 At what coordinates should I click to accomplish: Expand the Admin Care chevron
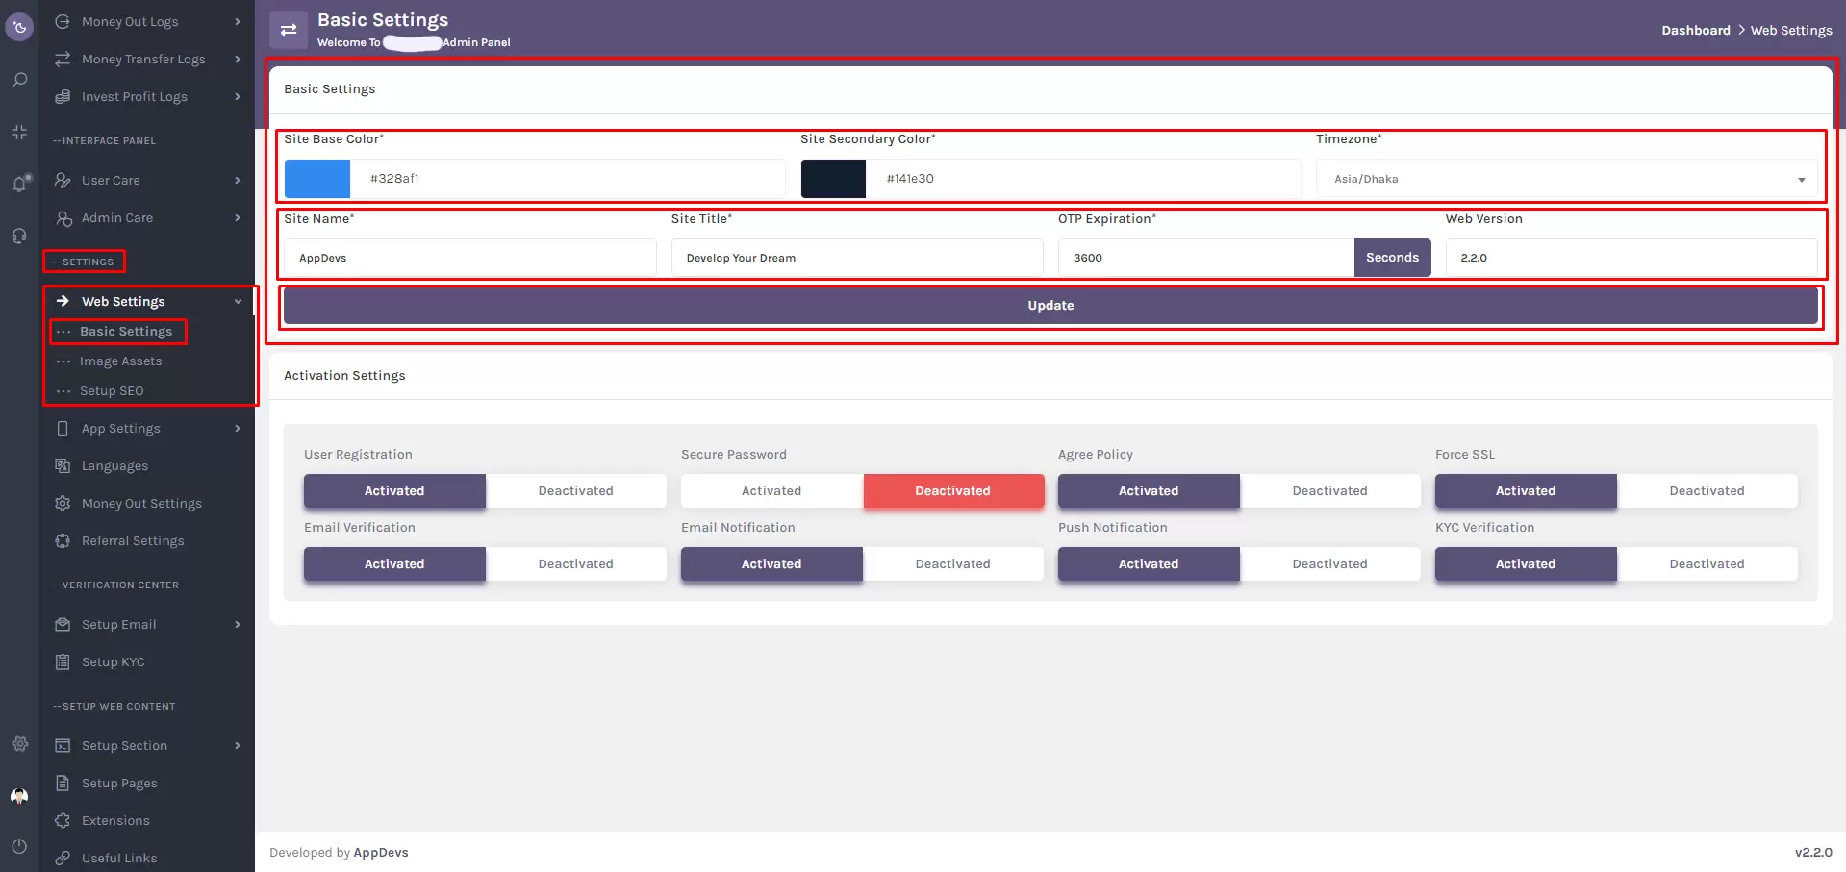coord(238,217)
